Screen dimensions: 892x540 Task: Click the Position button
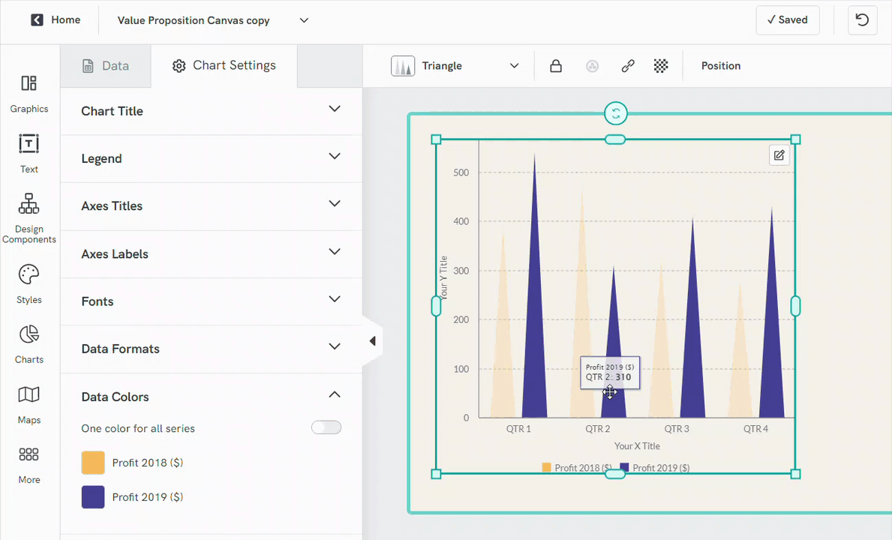pyautogui.click(x=720, y=65)
